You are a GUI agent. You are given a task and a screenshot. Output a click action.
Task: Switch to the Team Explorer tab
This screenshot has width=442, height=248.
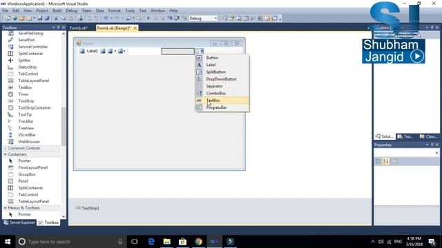[405, 136]
